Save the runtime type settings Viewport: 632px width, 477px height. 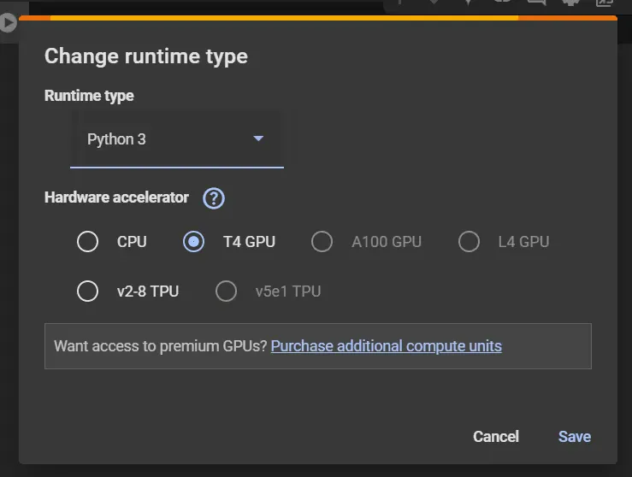(x=575, y=437)
